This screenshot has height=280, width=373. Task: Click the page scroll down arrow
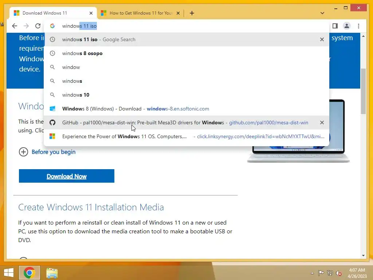click(x=363, y=256)
